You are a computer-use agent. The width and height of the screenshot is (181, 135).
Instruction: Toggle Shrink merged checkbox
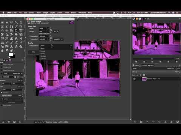point(2,105)
